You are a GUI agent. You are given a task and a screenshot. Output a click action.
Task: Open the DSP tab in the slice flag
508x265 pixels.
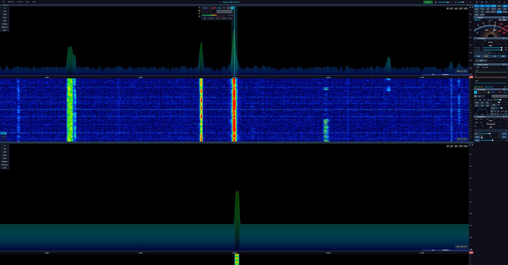coord(211,18)
